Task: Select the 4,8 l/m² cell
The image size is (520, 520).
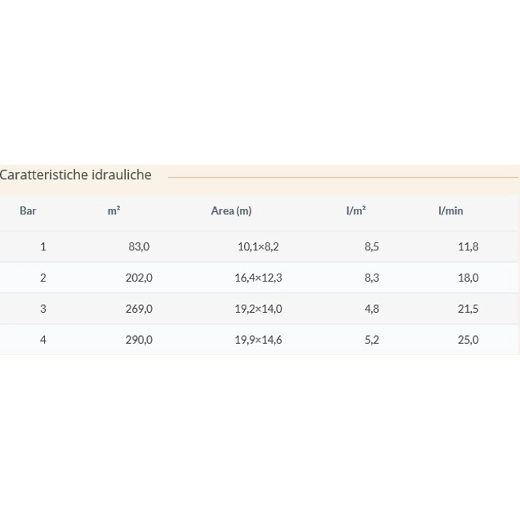Action: [x=372, y=309]
